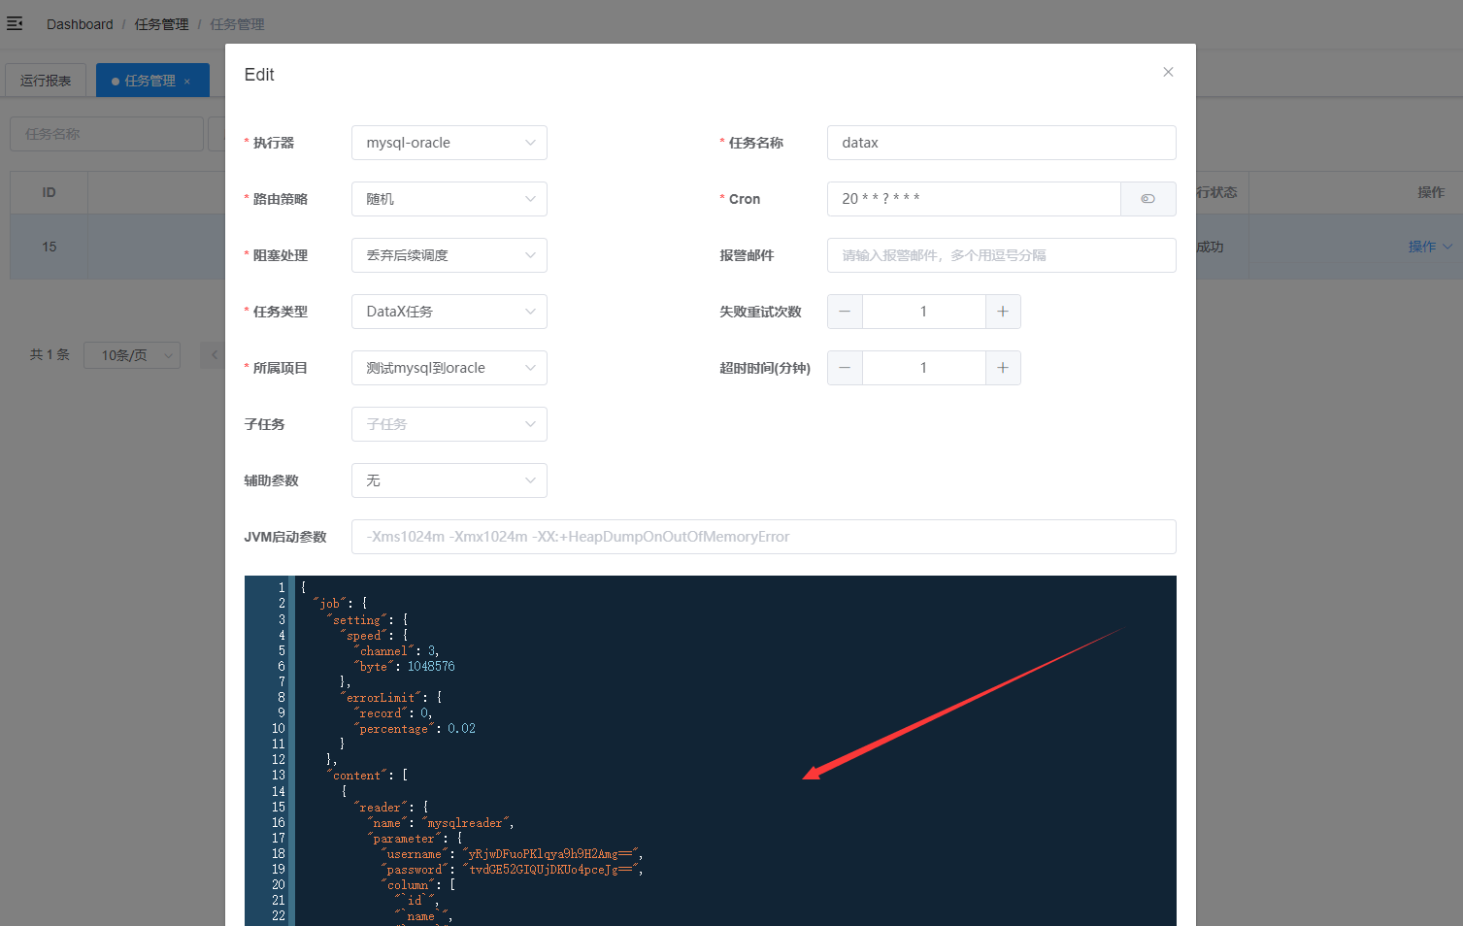Open the 路由策略 dropdown showing 随机
This screenshot has width=1463, height=926.
coord(449,198)
